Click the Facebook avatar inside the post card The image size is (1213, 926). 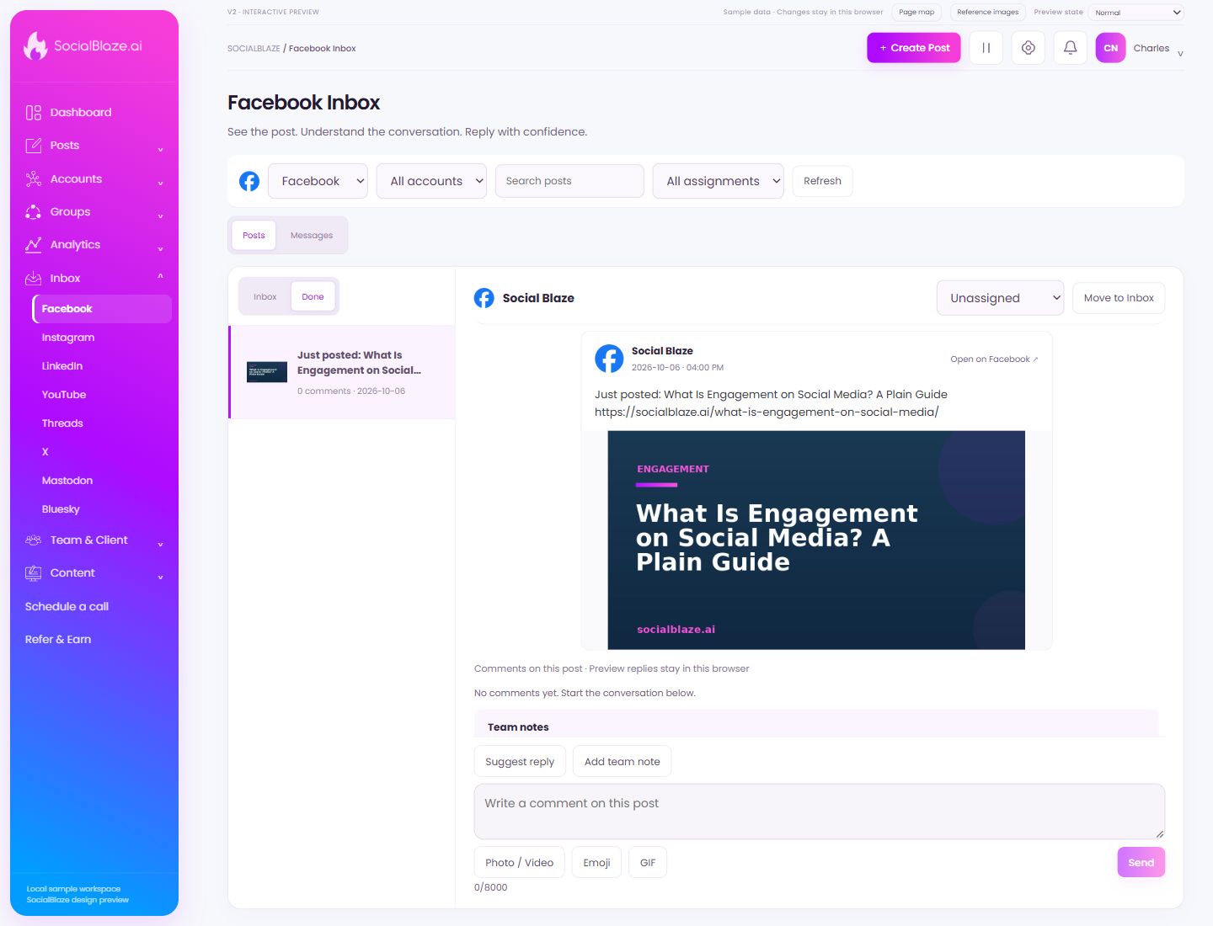tap(609, 359)
